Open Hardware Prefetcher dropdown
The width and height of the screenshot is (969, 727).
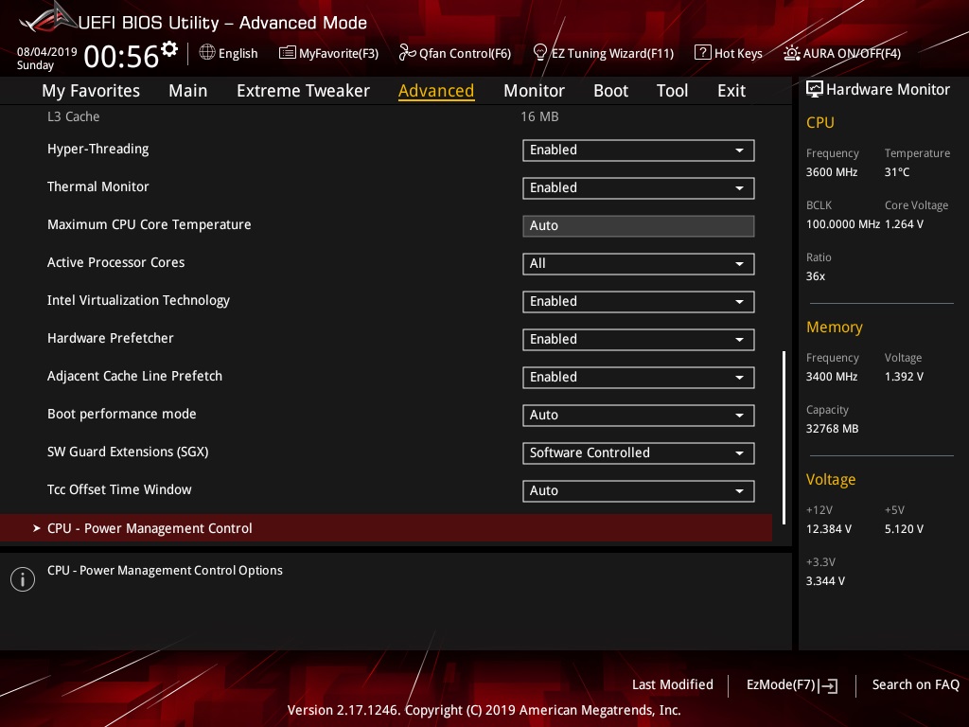639,340
